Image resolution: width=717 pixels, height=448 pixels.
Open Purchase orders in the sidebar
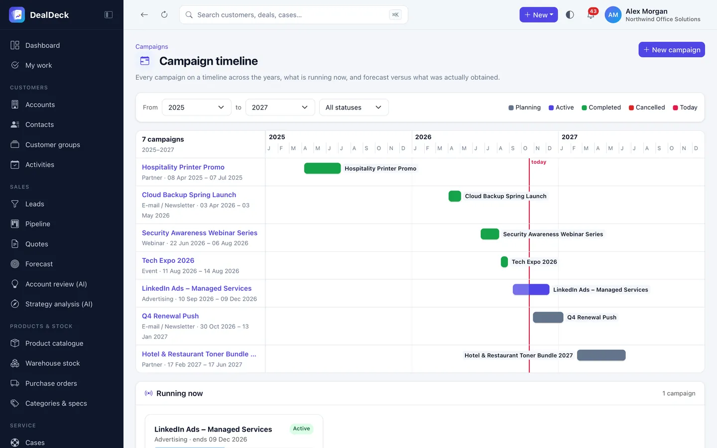click(x=62, y=383)
